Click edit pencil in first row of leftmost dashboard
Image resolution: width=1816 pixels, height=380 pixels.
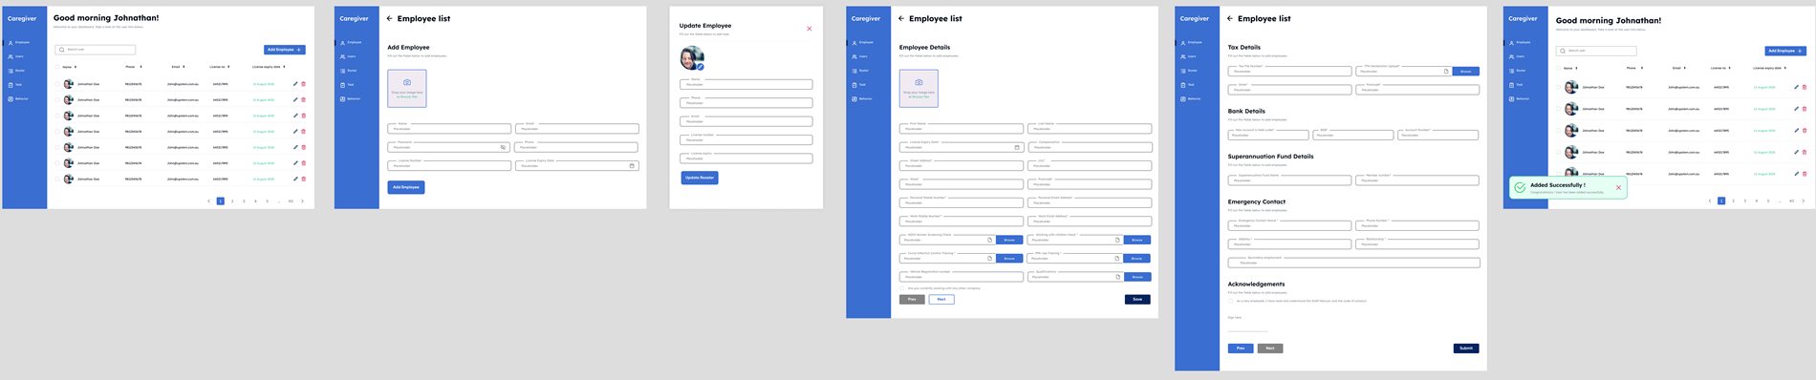click(x=295, y=84)
